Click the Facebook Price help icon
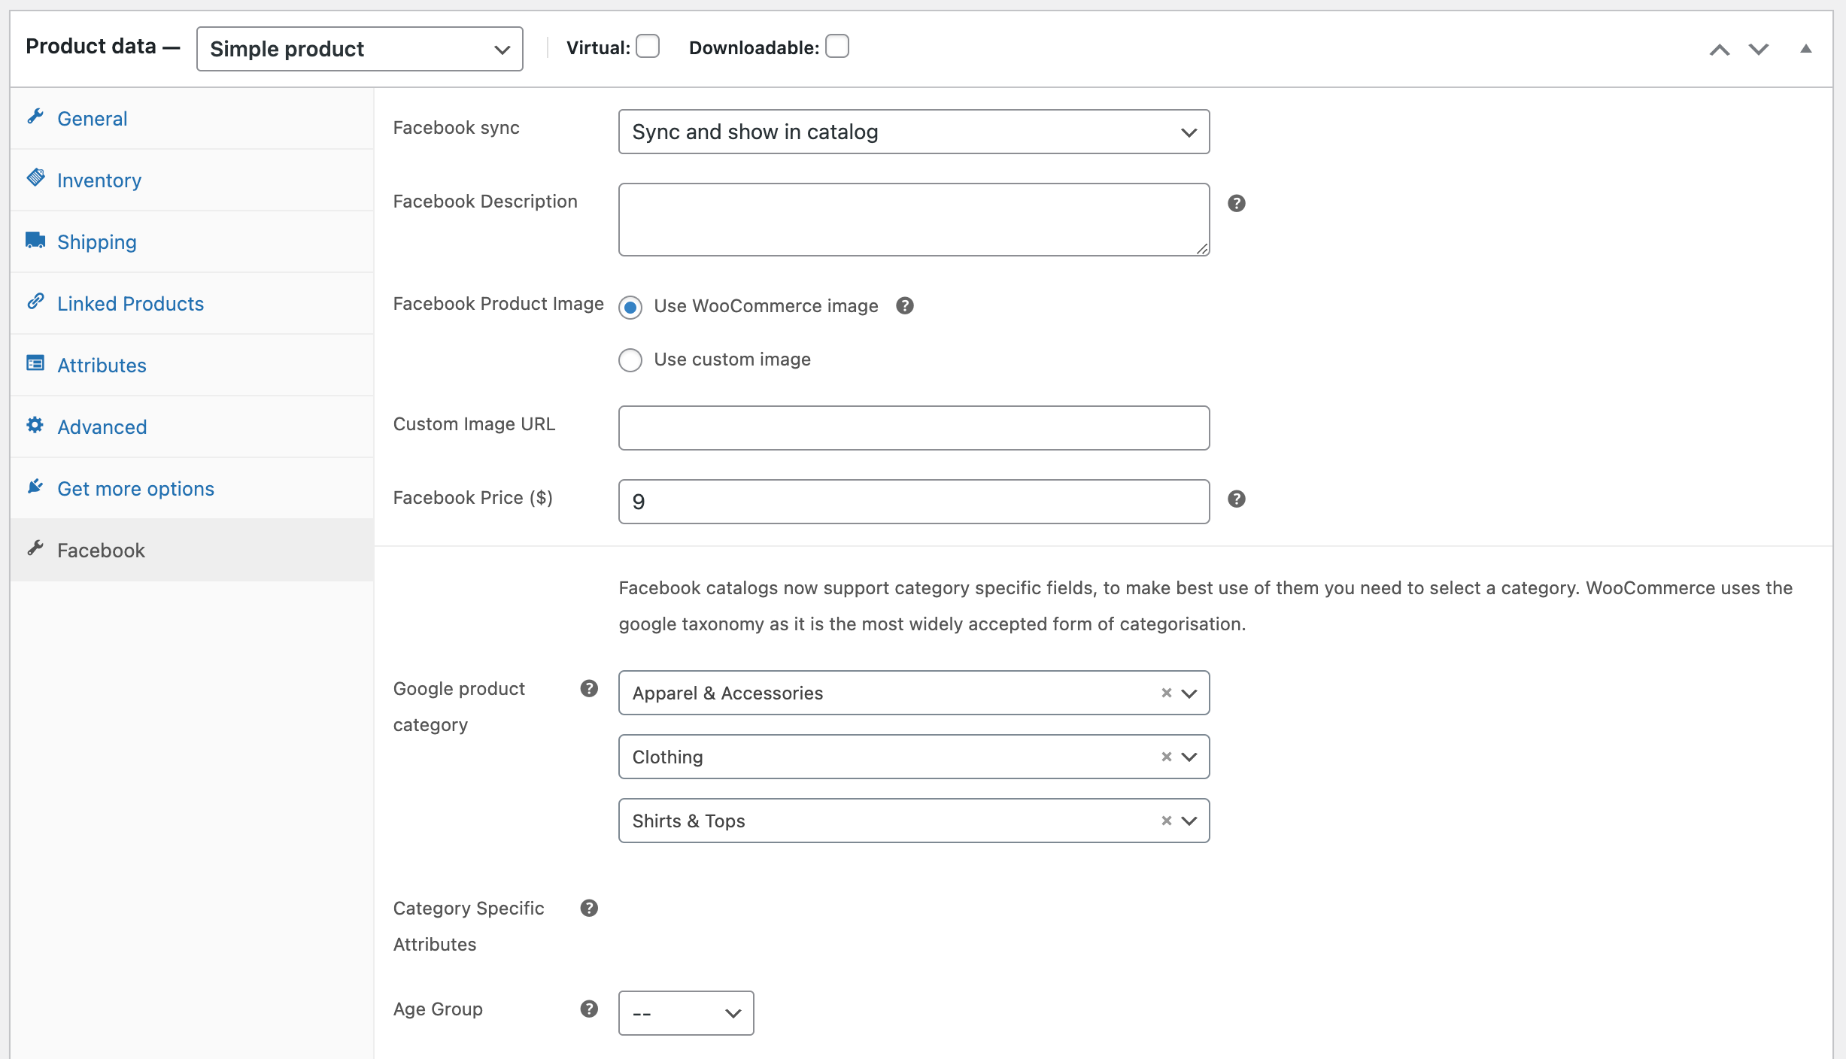 pos(1237,499)
